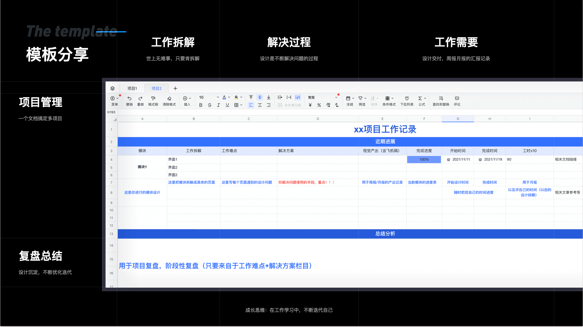This screenshot has width=583, height=327.
Task: Click the dropdown list (下拉列表) icon
Action: [407, 98]
